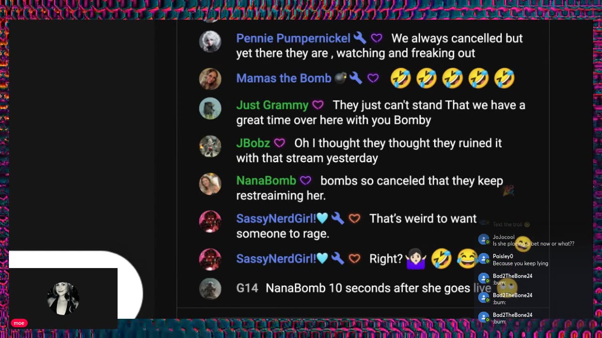Image resolution: width=602 pixels, height=338 pixels.
Task: Open the NanaBomb username link
Action: pyautogui.click(x=266, y=180)
